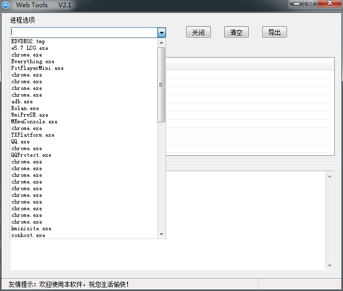Click the dropdown list scroll-down arrow

pos(161,234)
